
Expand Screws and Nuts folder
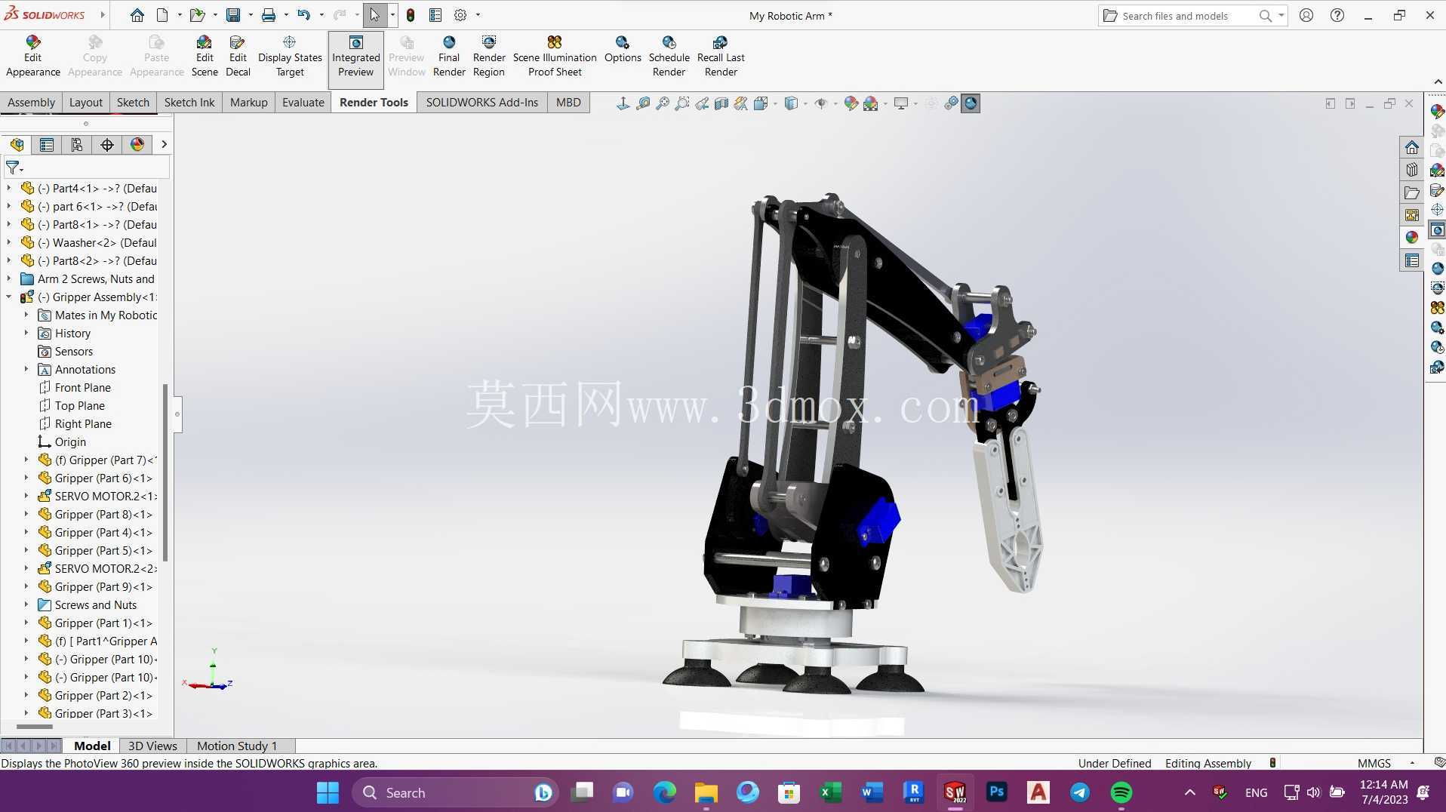(x=26, y=604)
